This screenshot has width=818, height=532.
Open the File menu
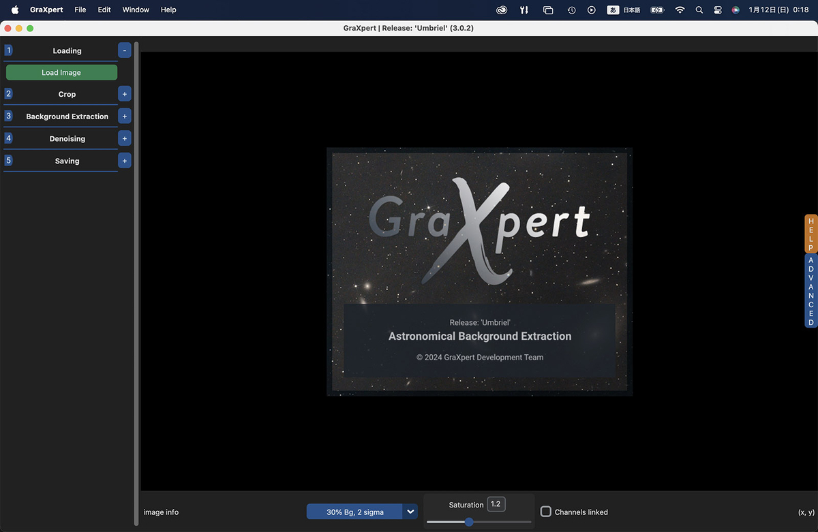(x=80, y=10)
